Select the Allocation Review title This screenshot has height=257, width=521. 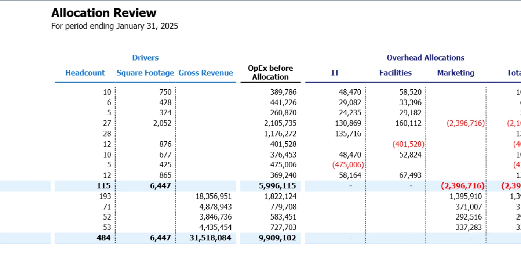(104, 13)
